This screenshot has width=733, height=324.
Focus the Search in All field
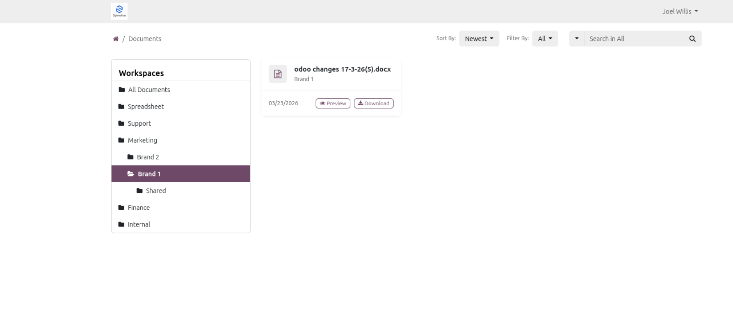(x=634, y=39)
